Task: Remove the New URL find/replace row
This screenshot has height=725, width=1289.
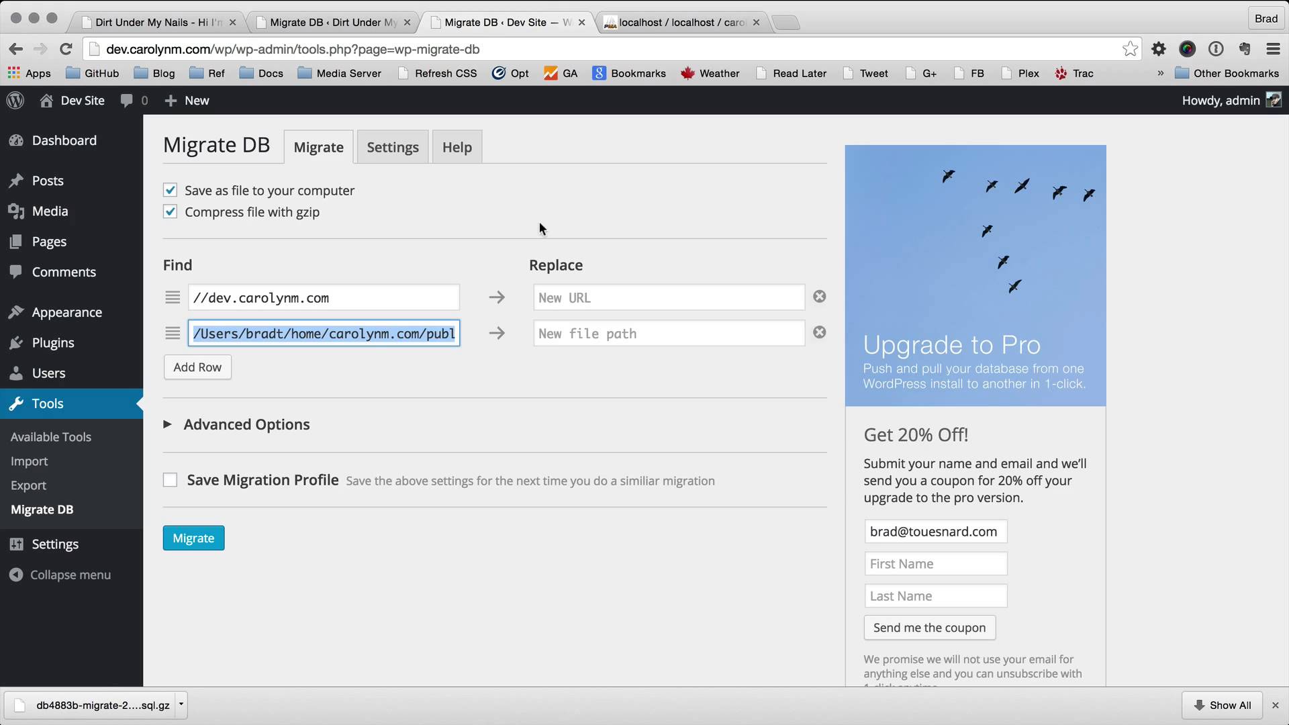Action: click(x=819, y=297)
